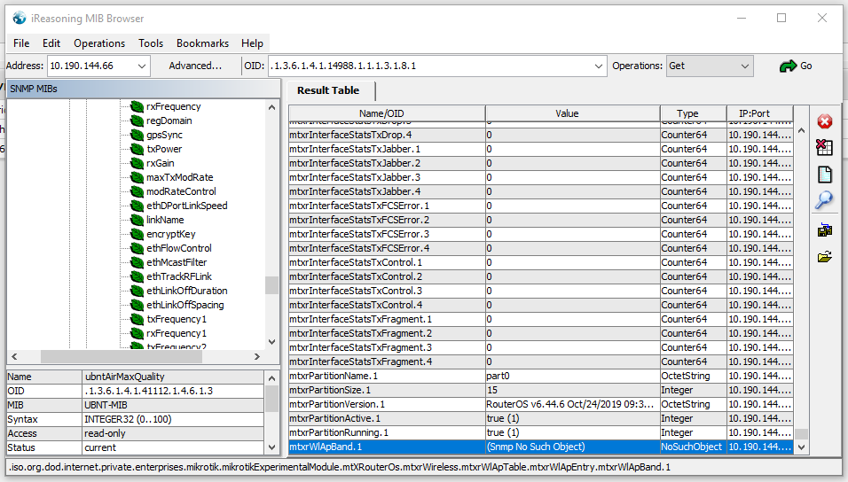Click the leaf icon beside rxGain

click(137, 163)
